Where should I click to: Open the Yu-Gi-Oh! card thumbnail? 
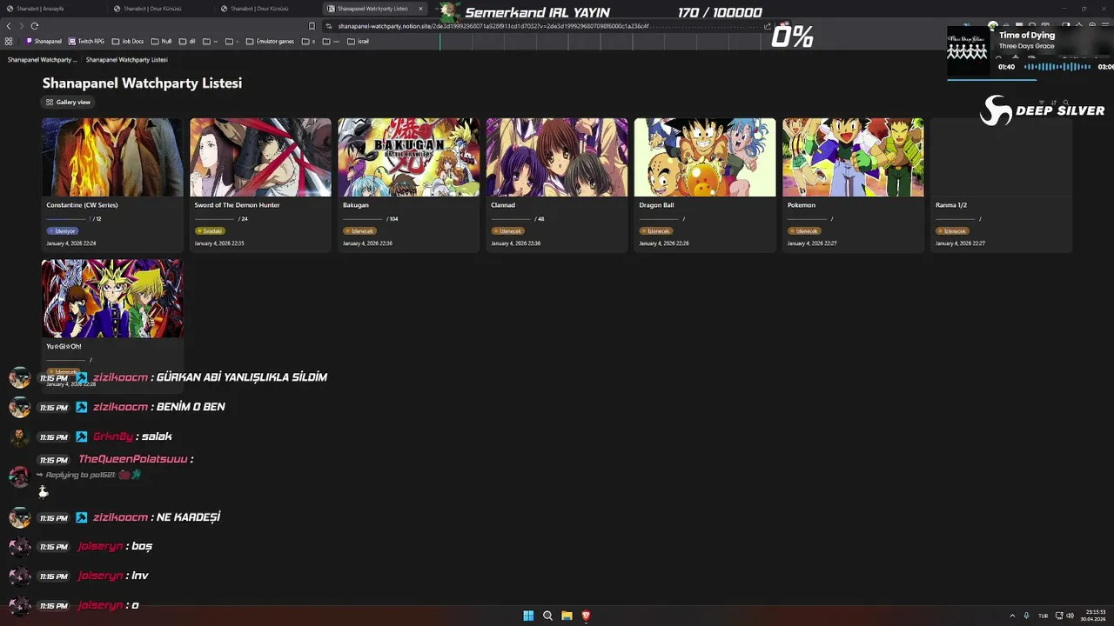coord(112,298)
